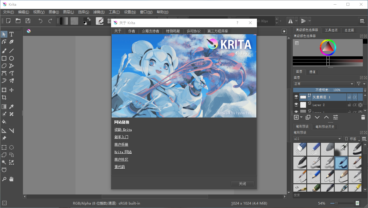Click the 不透明度 100% opacity slider
The height and width of the screenshot is (208, 368).
coord(328,90)
